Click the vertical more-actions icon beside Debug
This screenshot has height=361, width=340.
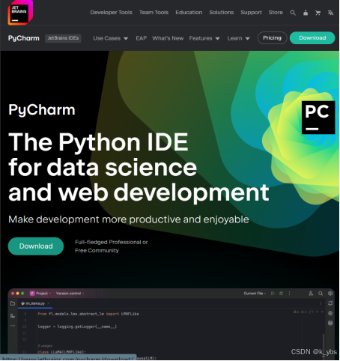point(289,294)
